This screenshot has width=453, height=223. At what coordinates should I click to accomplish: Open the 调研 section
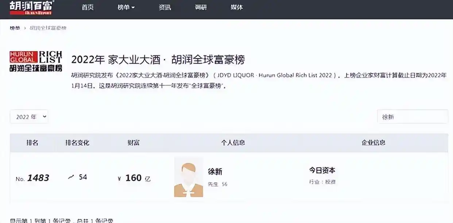[201, 7]
